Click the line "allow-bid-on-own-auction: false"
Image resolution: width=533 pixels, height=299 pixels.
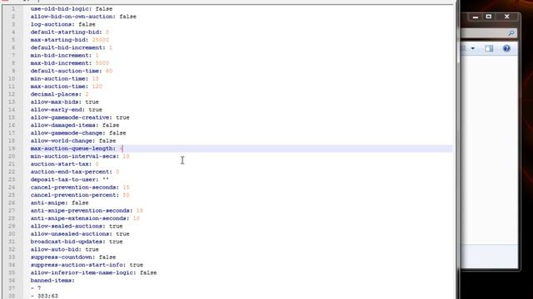(83, 17)
